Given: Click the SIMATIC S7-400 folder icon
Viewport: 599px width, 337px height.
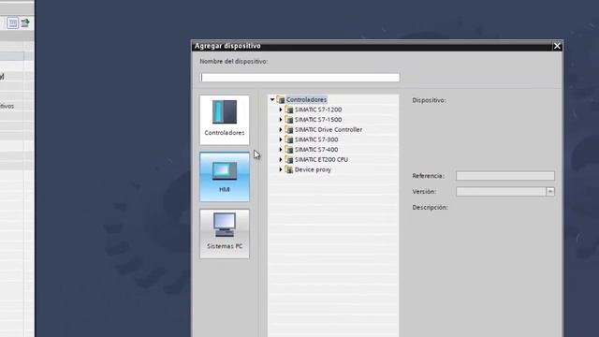Looking at the screenshot, I should 289,150.
